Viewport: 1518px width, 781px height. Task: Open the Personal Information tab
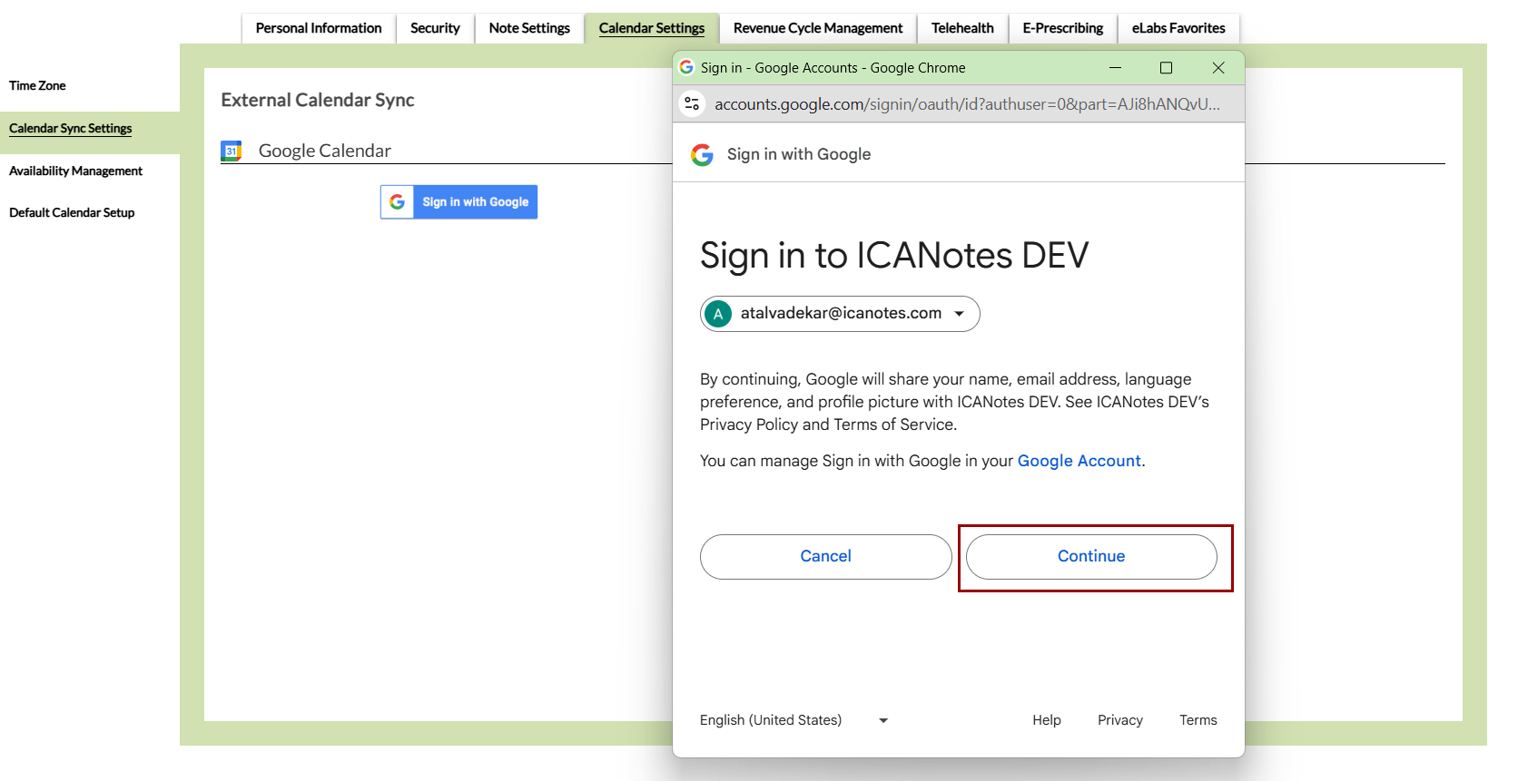(x=319, y=28)
